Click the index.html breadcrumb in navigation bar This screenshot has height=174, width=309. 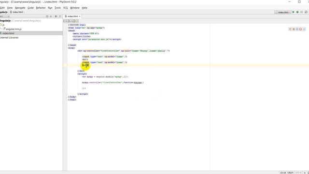coord(16,12)
